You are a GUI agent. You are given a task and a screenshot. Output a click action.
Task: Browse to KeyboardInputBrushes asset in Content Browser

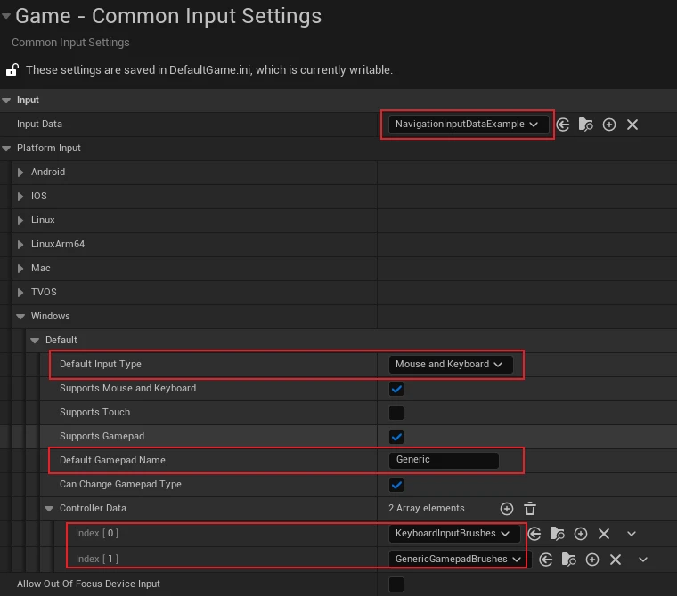click(557, 534)
